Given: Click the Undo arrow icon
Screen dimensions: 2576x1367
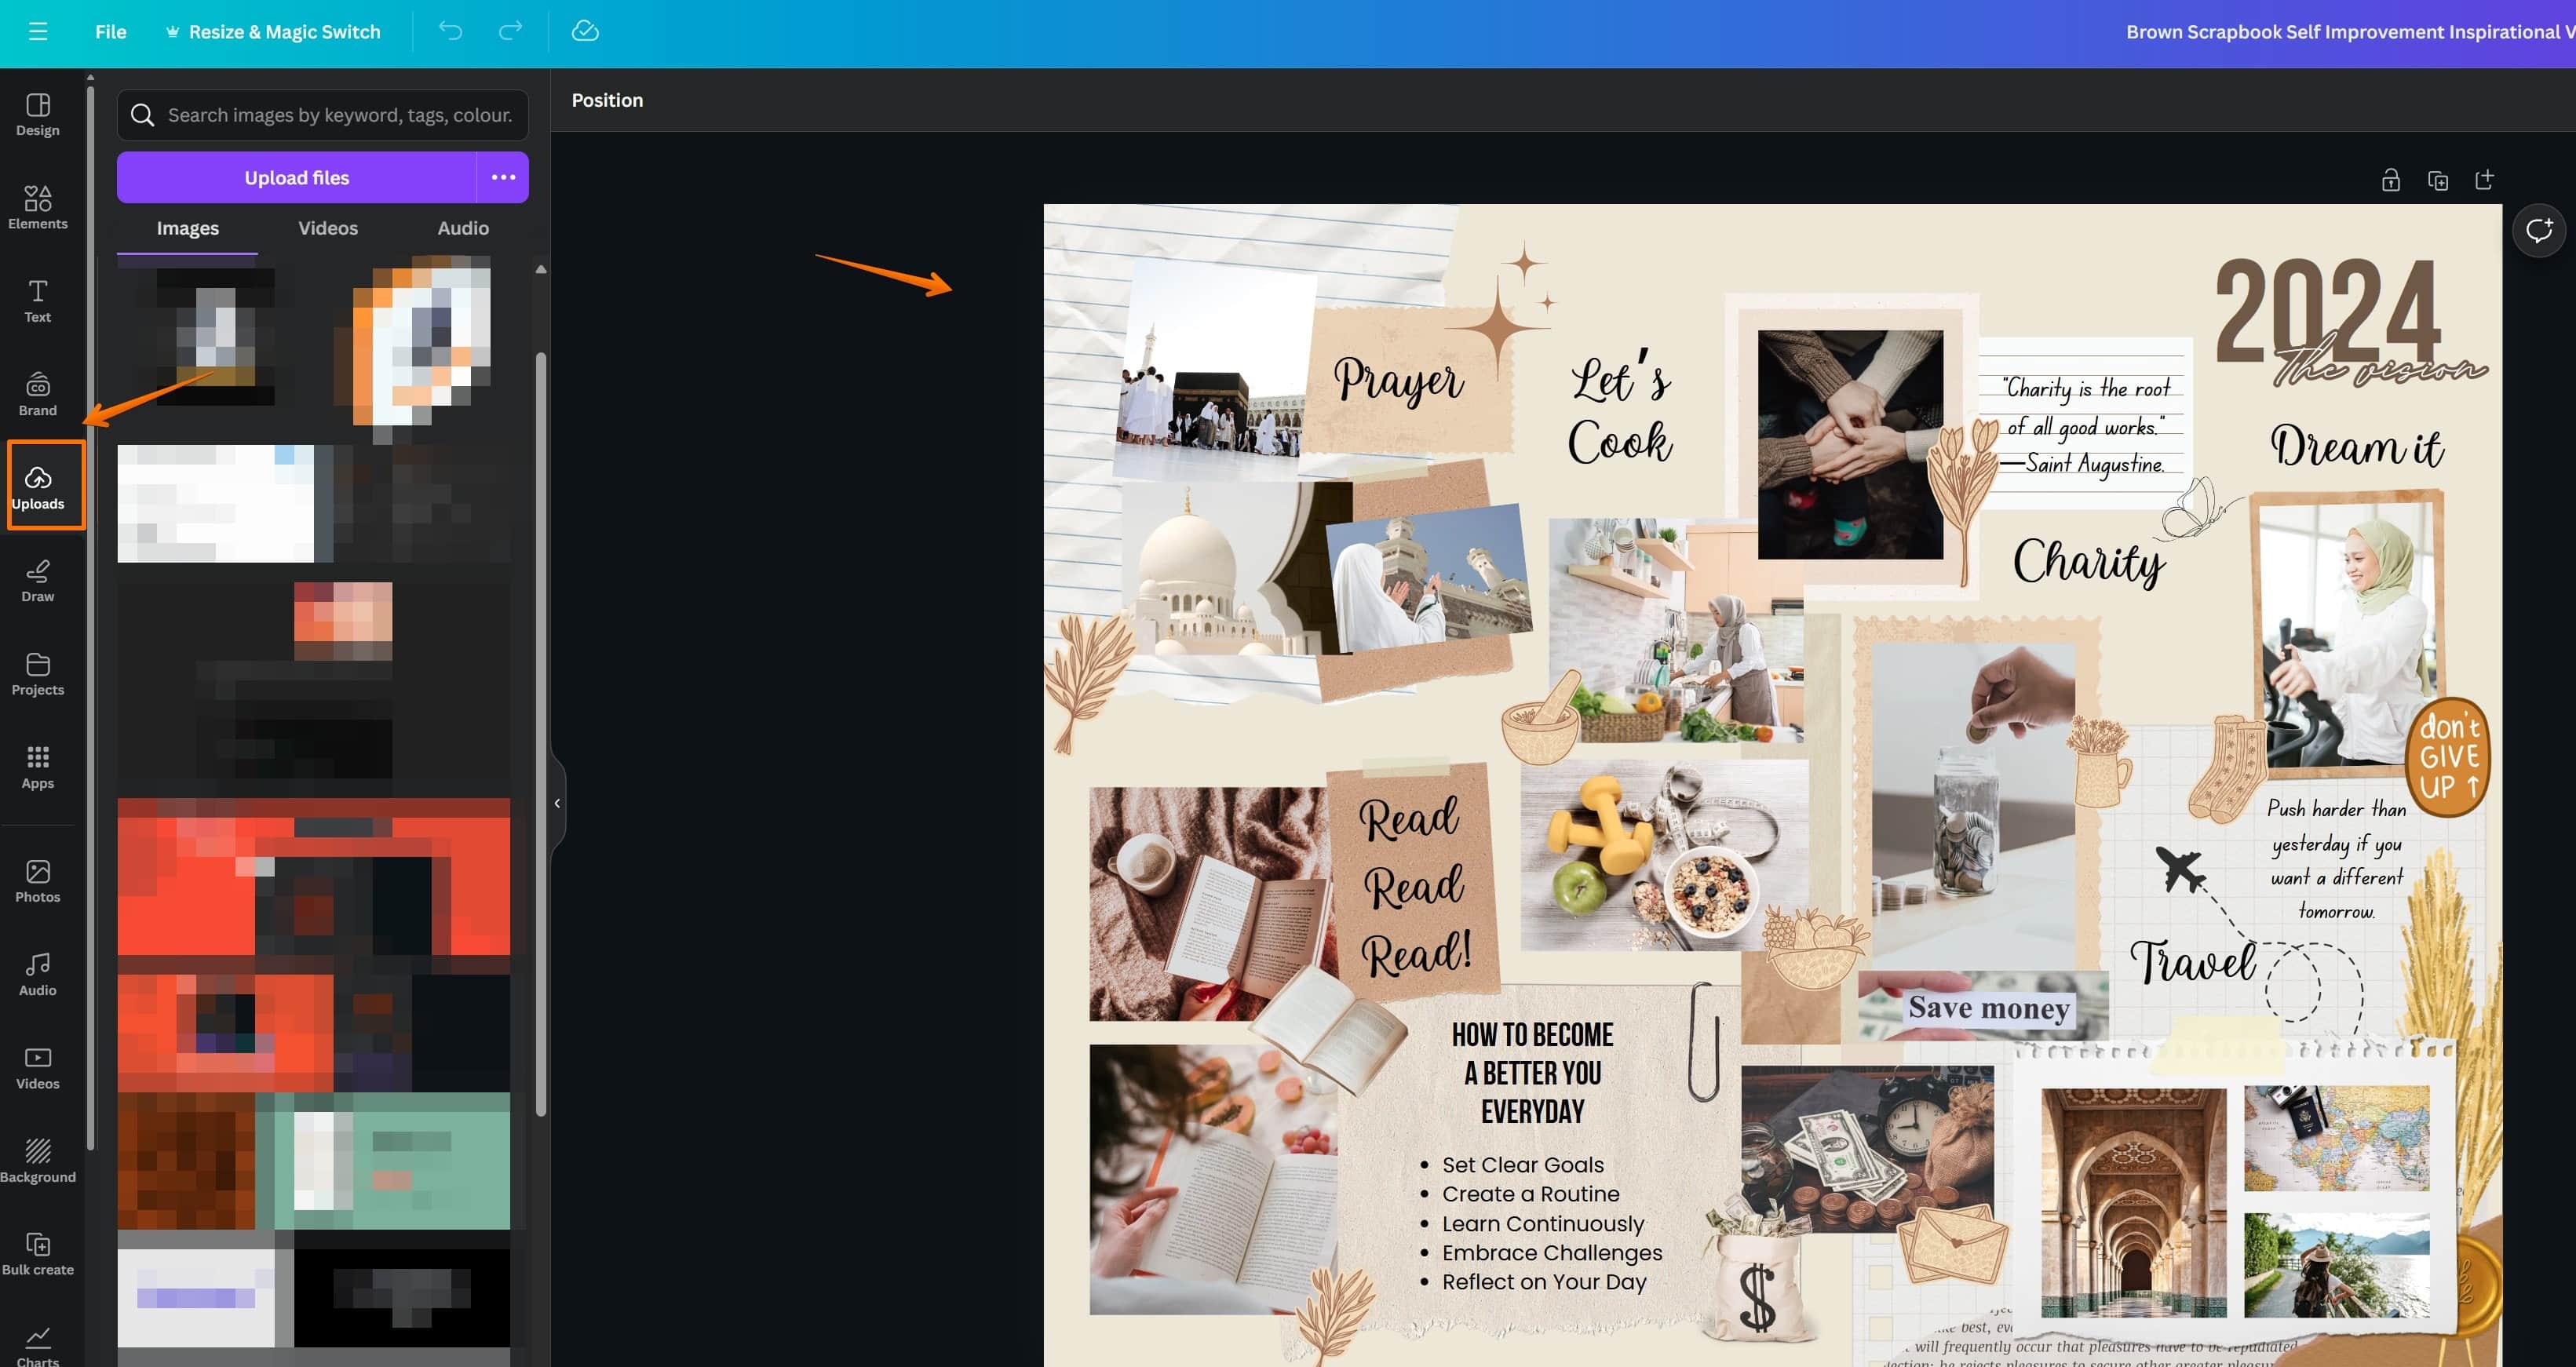Looking at the screenshot, I should pos(450,31).
